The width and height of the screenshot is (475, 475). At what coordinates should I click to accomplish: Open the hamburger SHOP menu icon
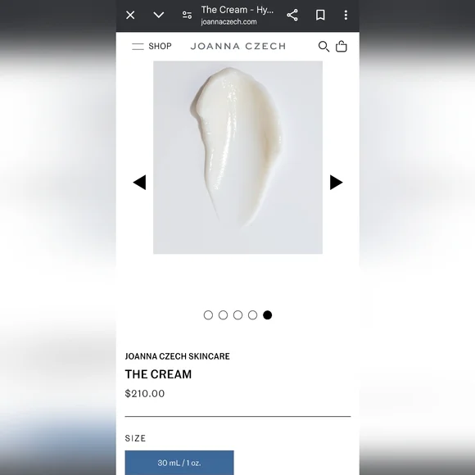click(138, 47)
